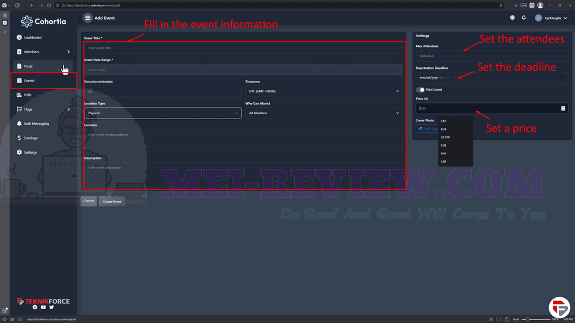This screenshot has height=323, width=575.
Task: Toggle sidebar with hamburger menu button
Action: 87,17
